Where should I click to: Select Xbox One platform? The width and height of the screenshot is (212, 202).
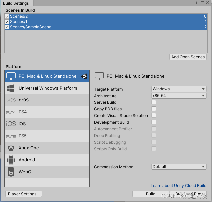coord(47,148)
